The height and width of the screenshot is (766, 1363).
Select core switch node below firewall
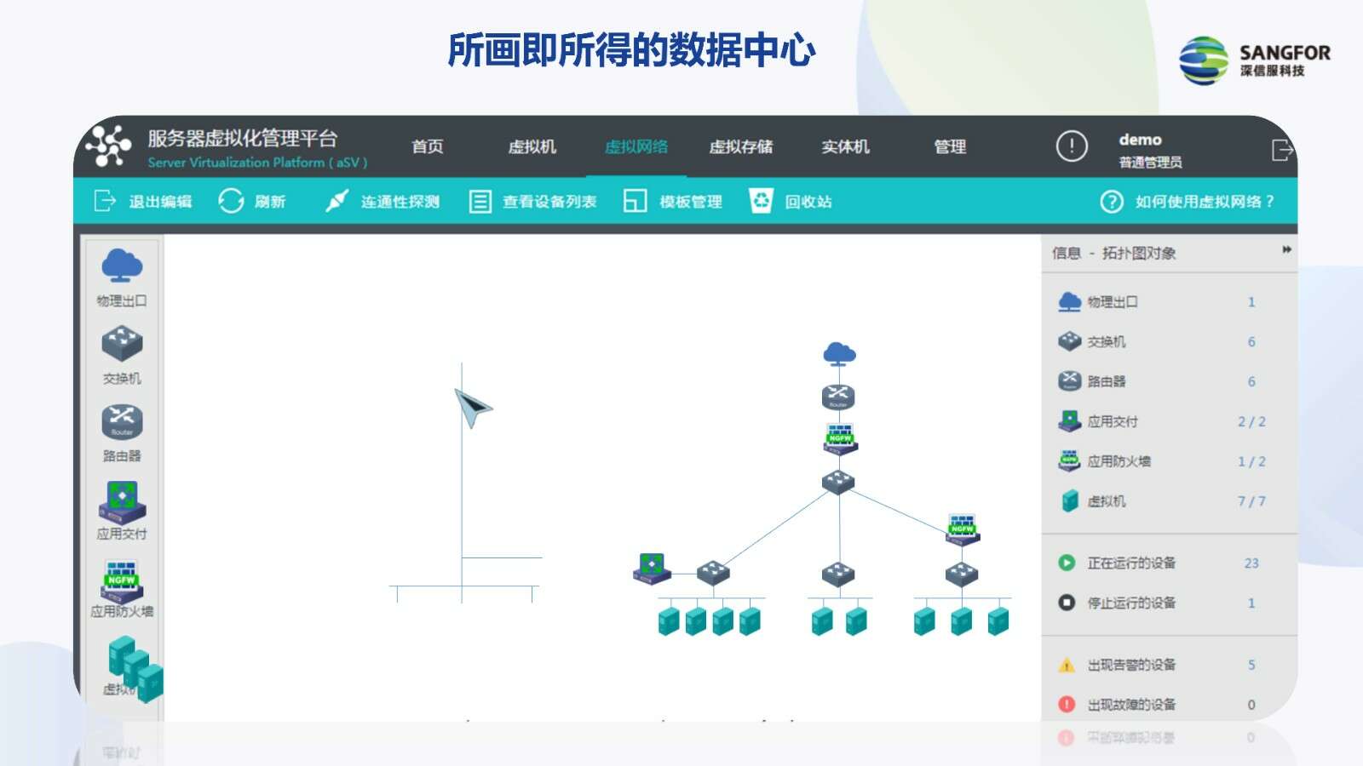(838, 482)
